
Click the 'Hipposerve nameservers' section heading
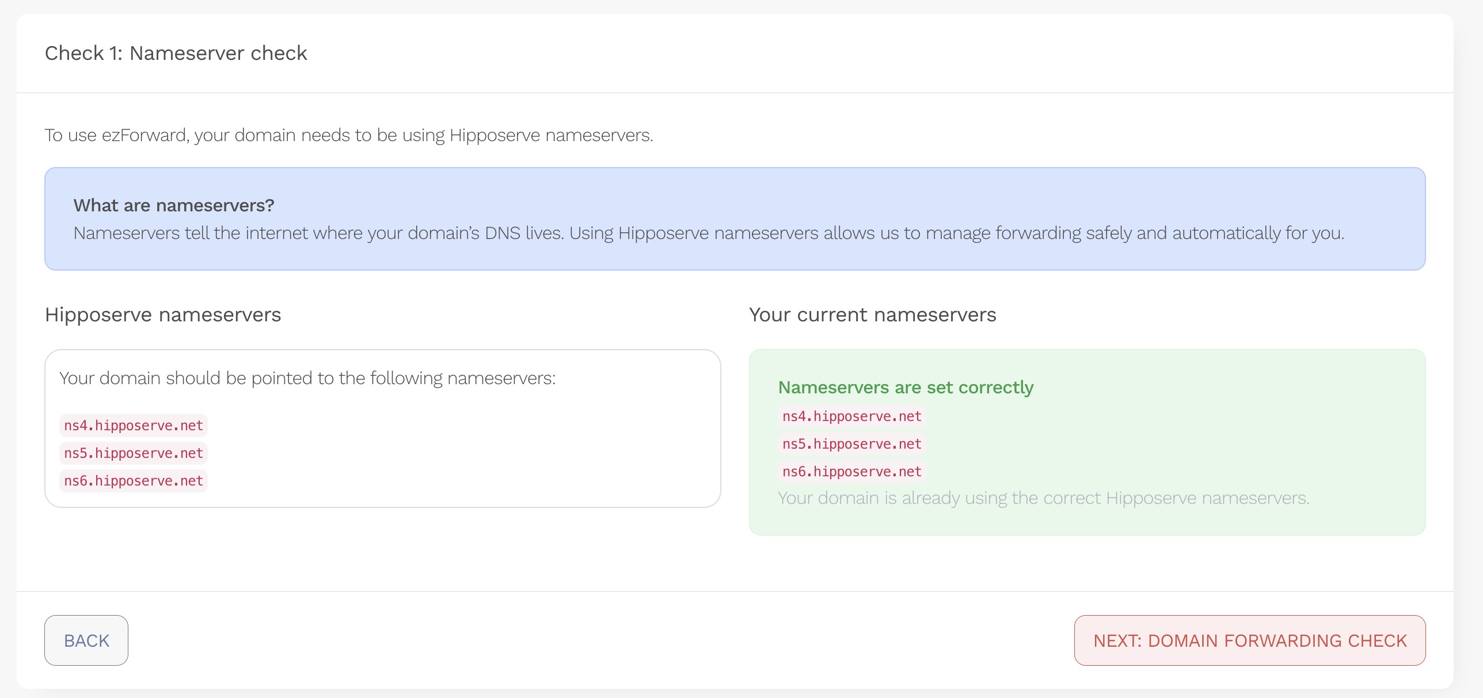pyautogui.click(x=163, y=315)
